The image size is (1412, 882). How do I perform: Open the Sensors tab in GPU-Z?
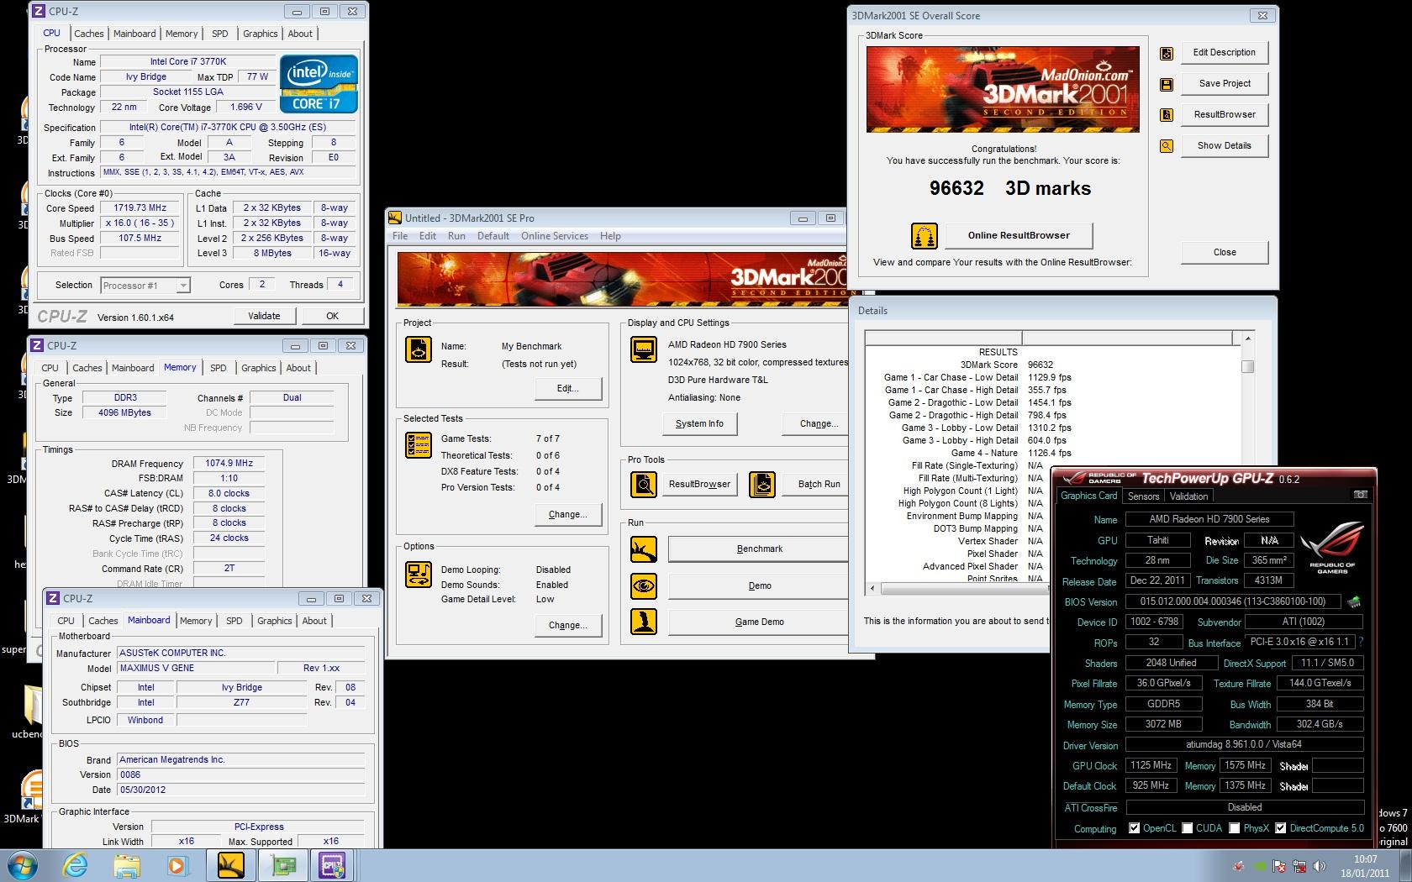tap(1143, 496)
